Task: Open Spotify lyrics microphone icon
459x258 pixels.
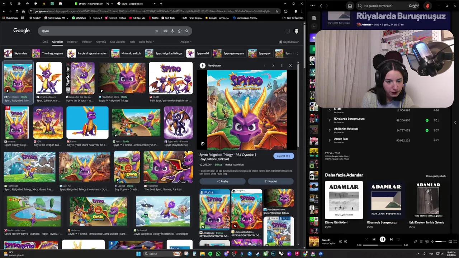Action: 416,242
